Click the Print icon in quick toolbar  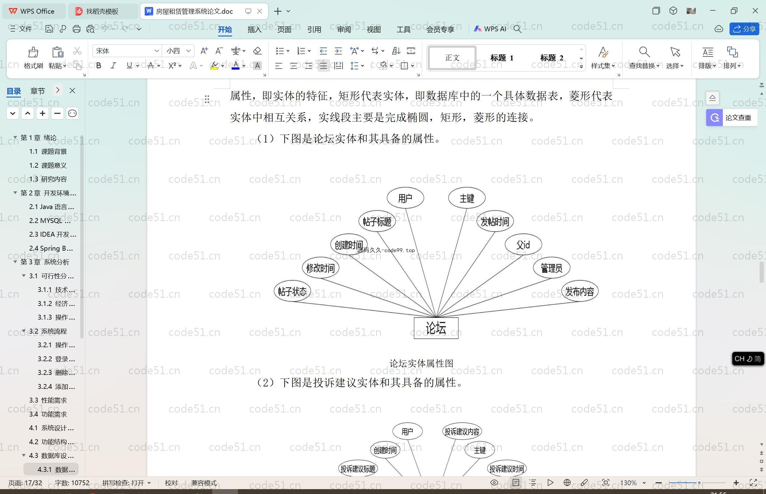pyautogui.click(x=76, y=29)
